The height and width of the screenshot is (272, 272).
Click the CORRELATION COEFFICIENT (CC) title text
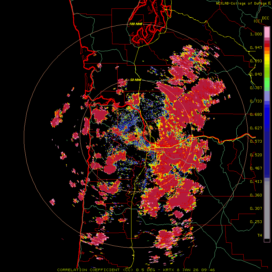coord(95,270)
